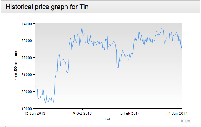The width and height of the screenshot is (201, 127).
Task: Click the last data point at the line's right end
Action: (x=181, y=48)
